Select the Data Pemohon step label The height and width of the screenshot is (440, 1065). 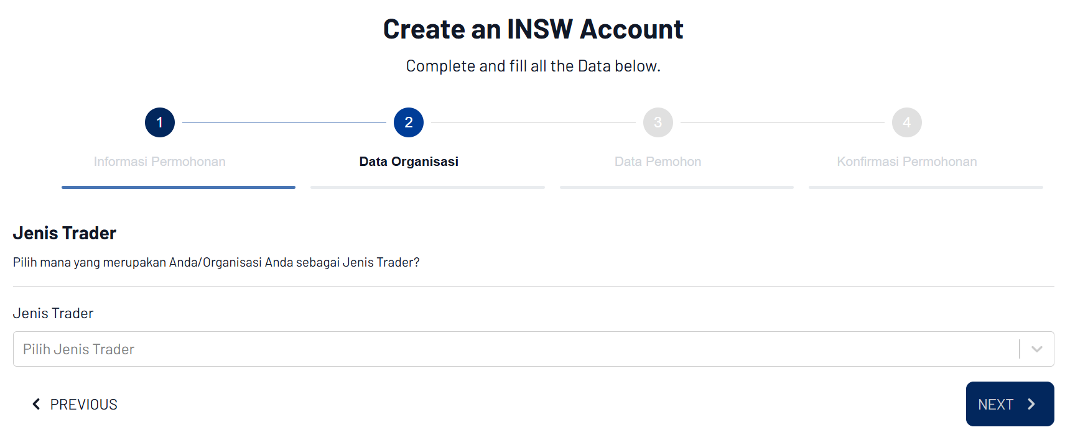(658, 162)
